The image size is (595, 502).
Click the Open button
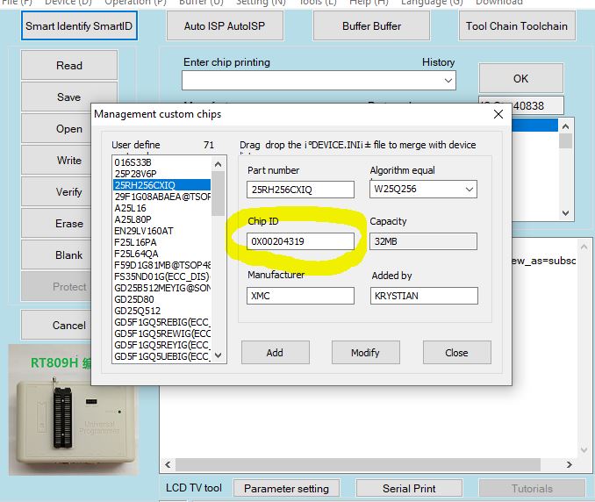(x=56, y=129)
